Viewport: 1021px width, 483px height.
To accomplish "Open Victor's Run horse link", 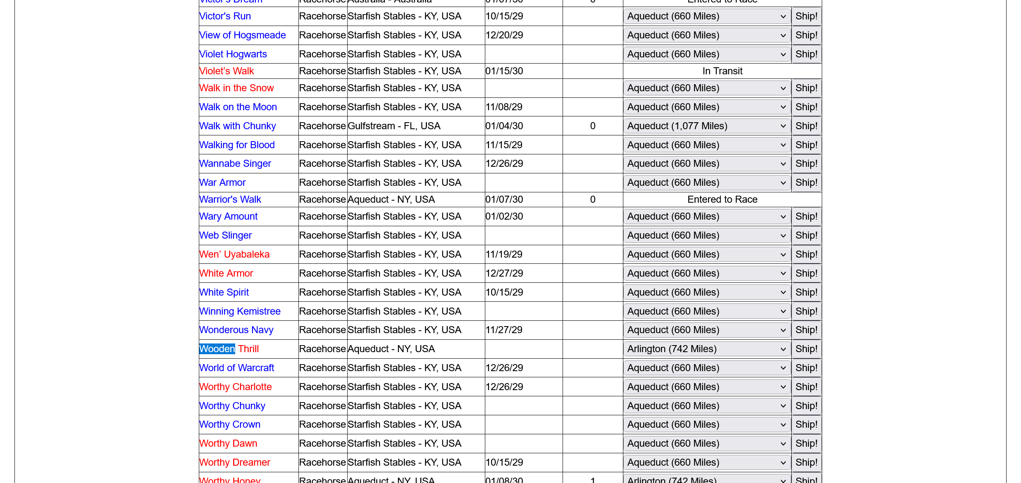I will (225, 16).
